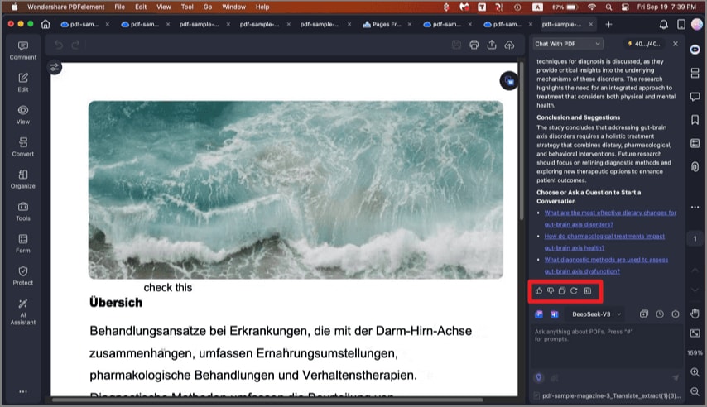Add a new tab with plus button
707x407 pixels.
coord(608,24)
